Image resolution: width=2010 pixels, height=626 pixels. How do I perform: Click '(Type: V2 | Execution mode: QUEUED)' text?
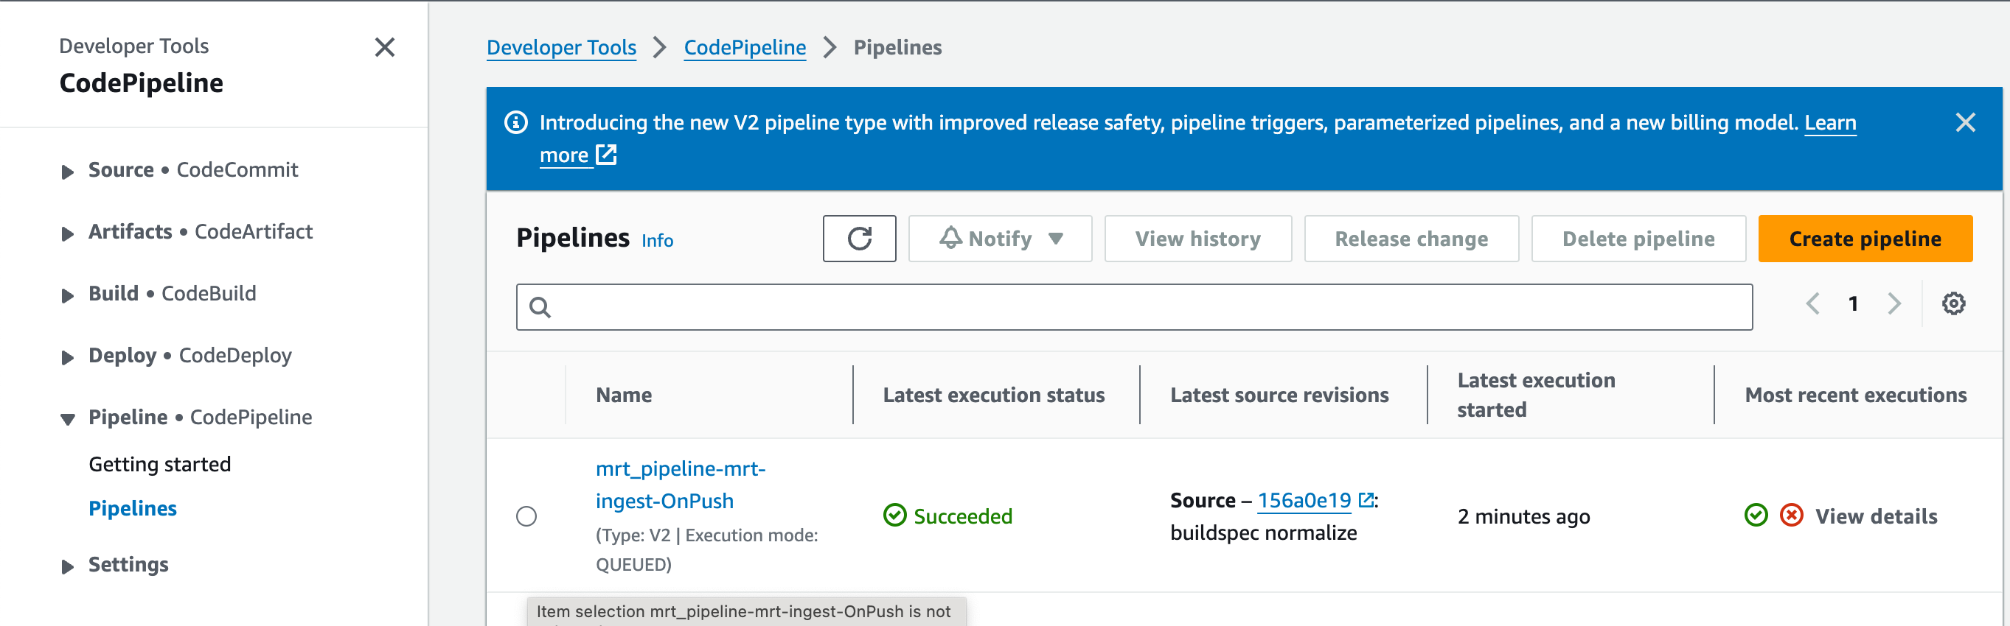[x=707, y=549]
